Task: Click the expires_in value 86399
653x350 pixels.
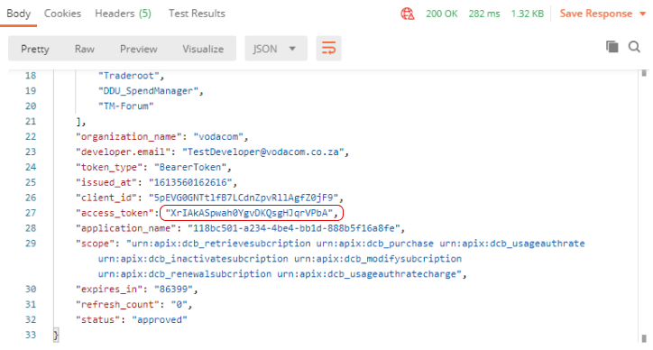Action: point(174,290)
